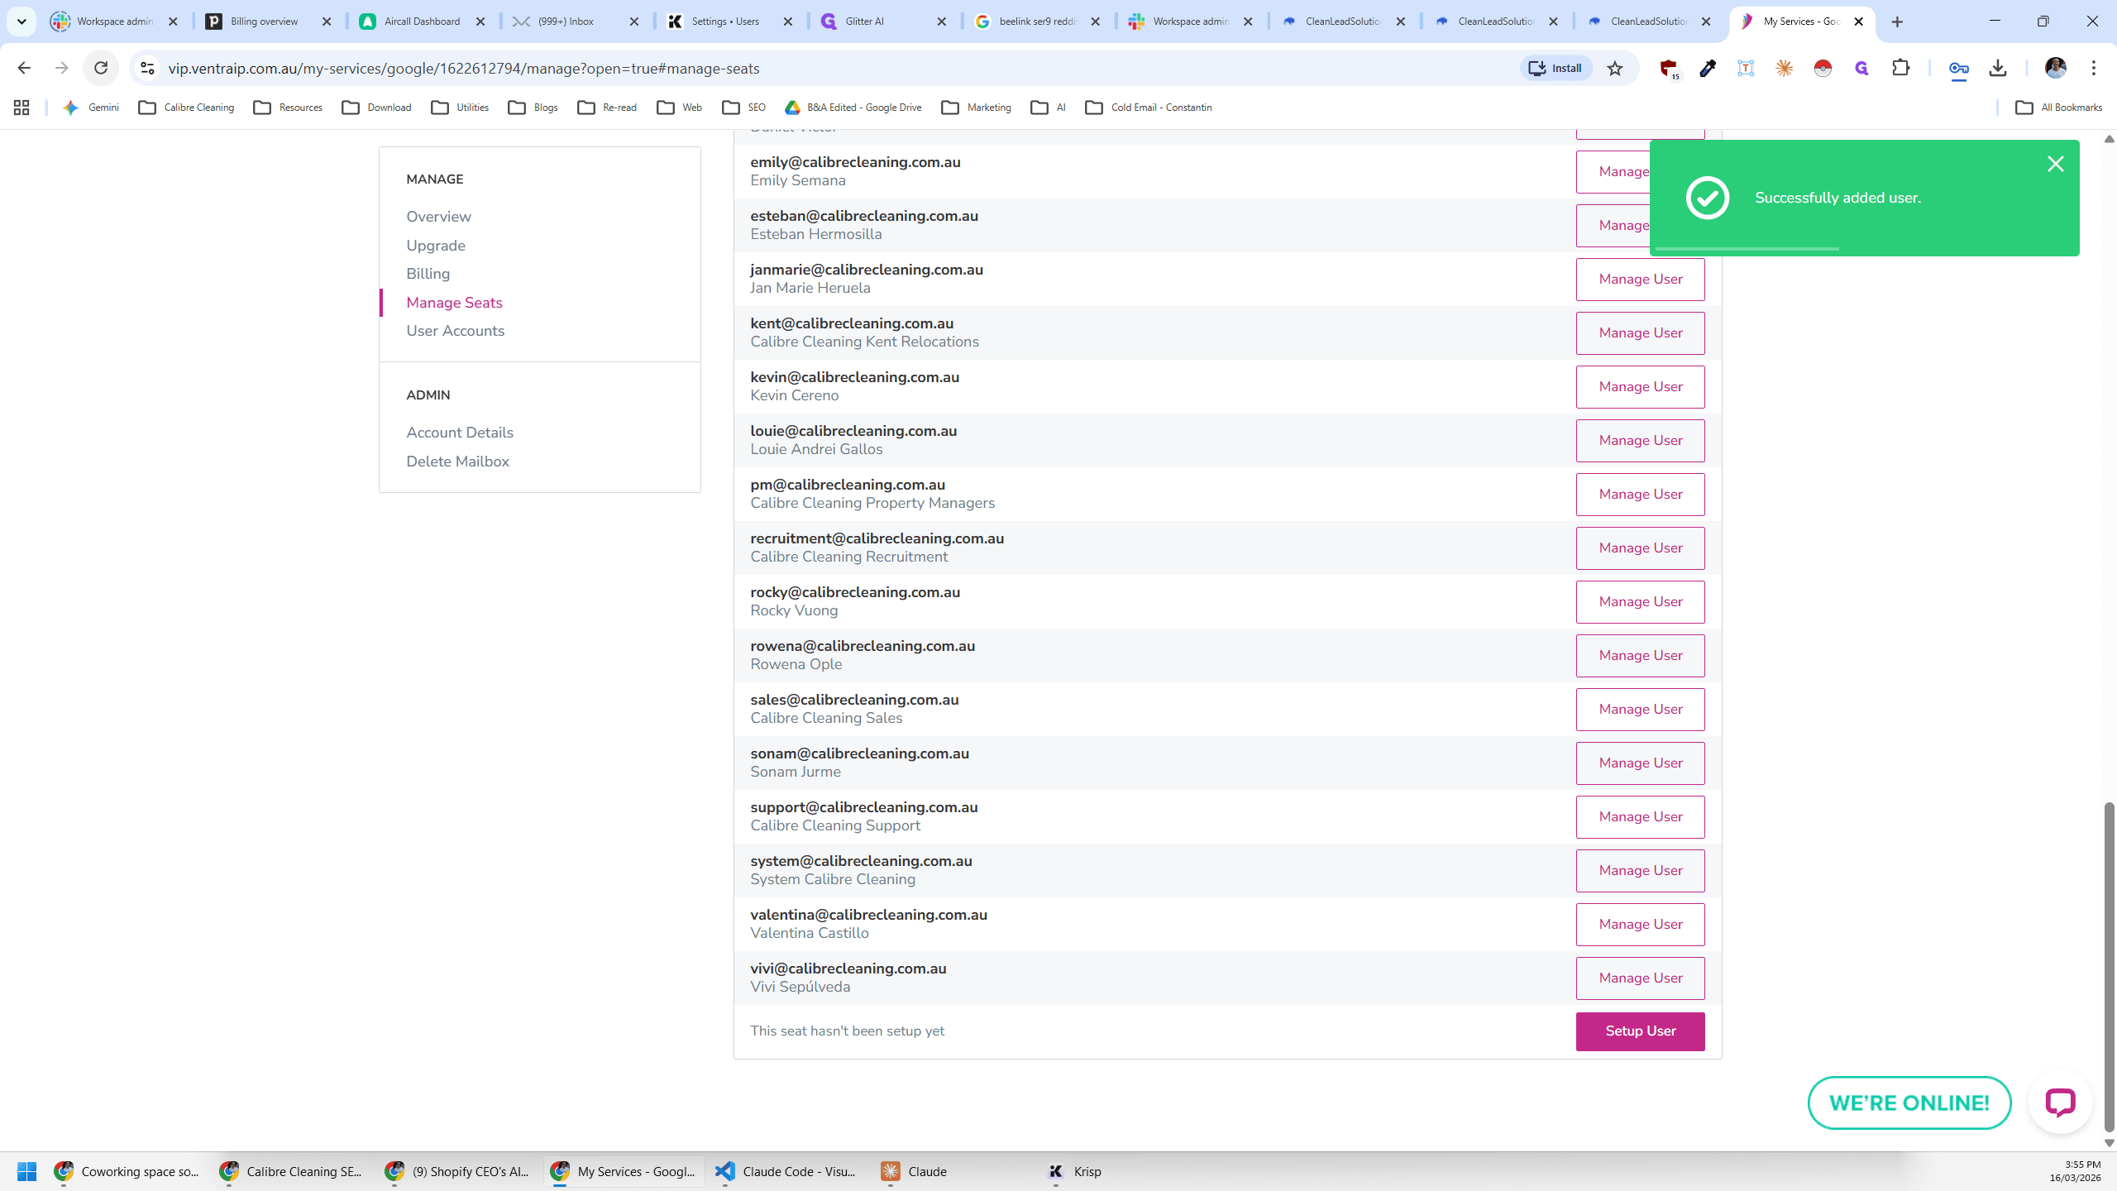This screenshot has width=2117, height=1191.
Task: Manage User for sales@calibrecleaning.com.au
Action: (1640, 710)
